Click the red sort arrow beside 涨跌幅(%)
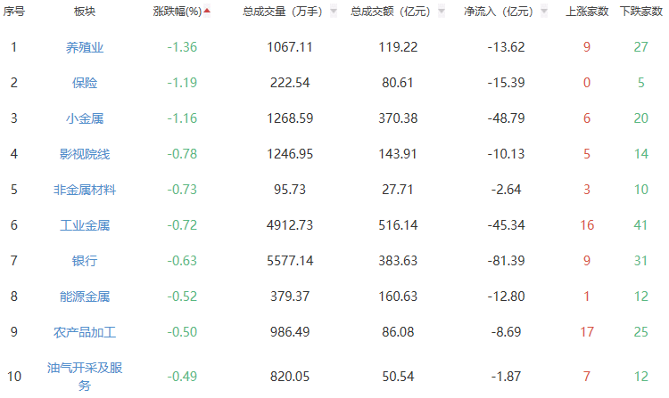This screenshot has width=669, height=398. [x=208, y=12]
